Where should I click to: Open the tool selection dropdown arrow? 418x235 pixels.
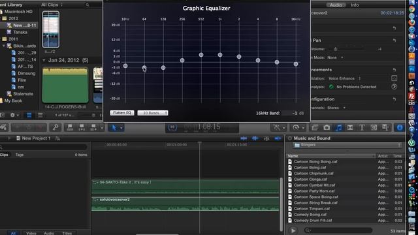[121, 128]
